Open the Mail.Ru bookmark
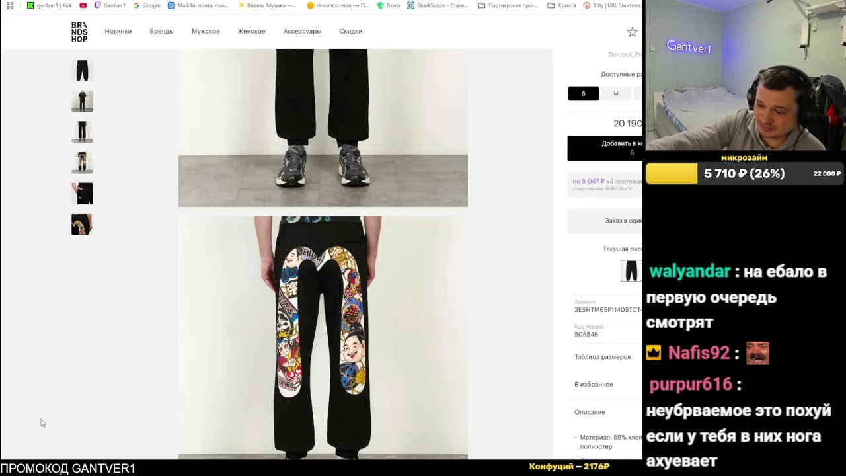Viewport: 846px width, 476px height. click(198, 5)
